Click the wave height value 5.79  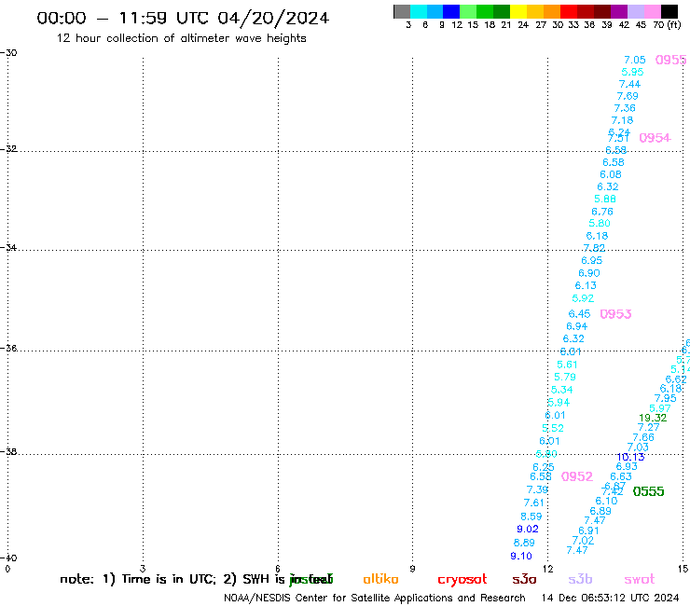click(564, 378)
